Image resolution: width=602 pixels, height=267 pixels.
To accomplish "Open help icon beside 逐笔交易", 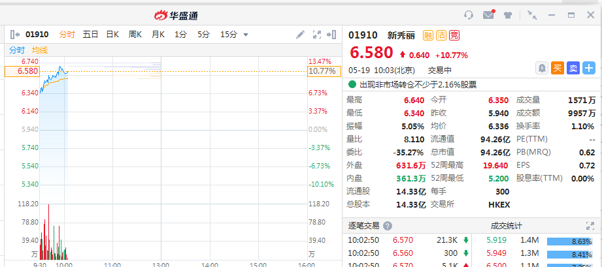I will pos(388,226).
